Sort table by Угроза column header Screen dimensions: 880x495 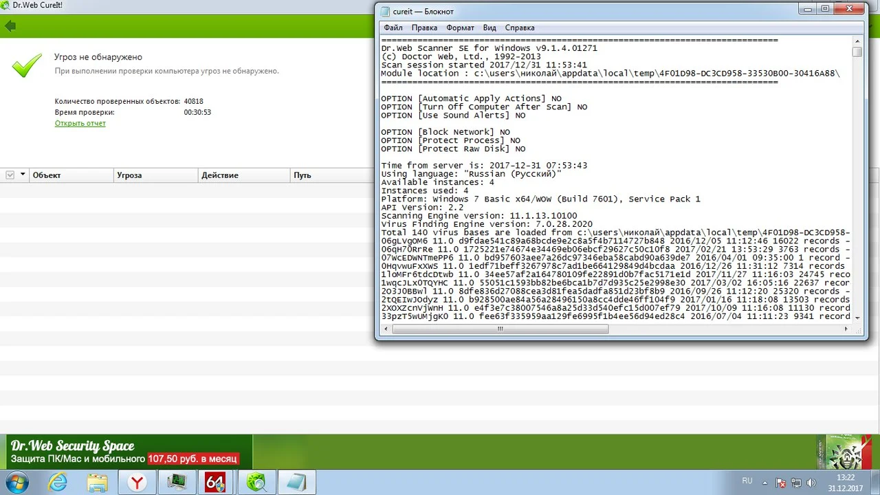(129, 175)
